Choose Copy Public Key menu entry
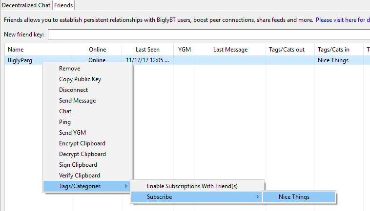The height and width of the screenshot is (211, 370). click(x=87, y=79)
